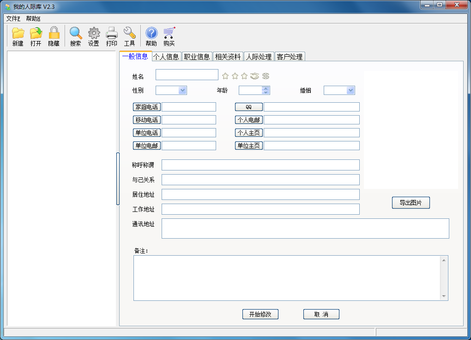This screenshot has width=471, height=340.
Task: Click the 单位电邮 text field
Action: point(189,146)
